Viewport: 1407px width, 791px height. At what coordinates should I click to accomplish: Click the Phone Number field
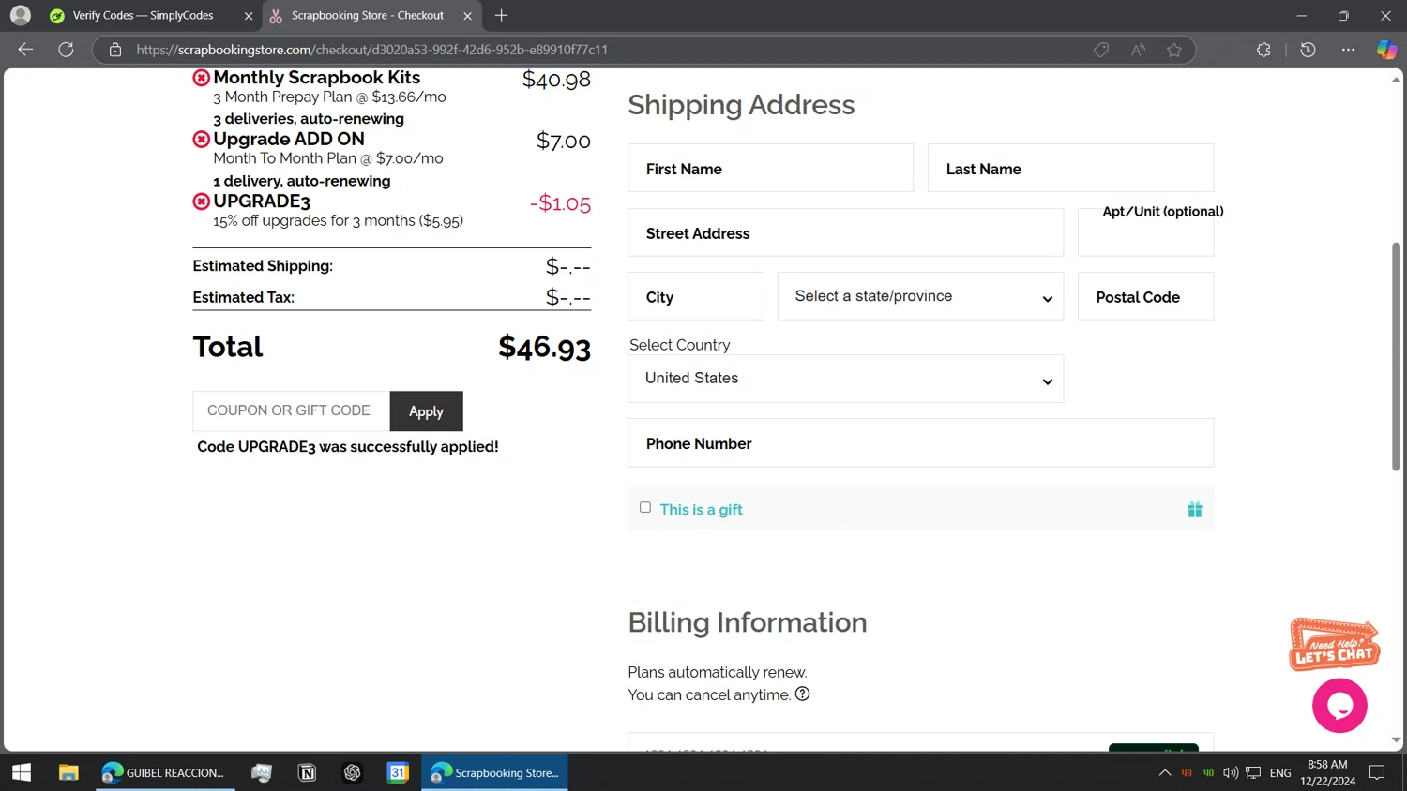(920, 442)
